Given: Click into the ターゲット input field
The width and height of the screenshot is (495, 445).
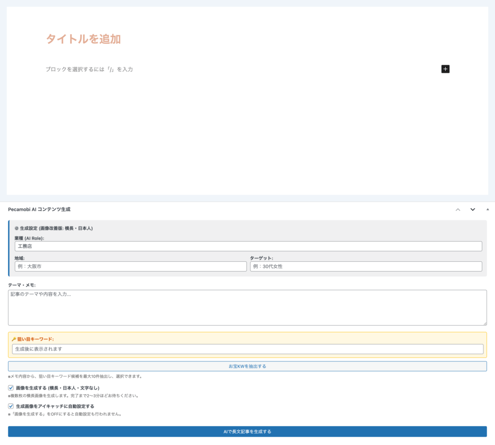Looking at the screenshot, I should (365, 267).
